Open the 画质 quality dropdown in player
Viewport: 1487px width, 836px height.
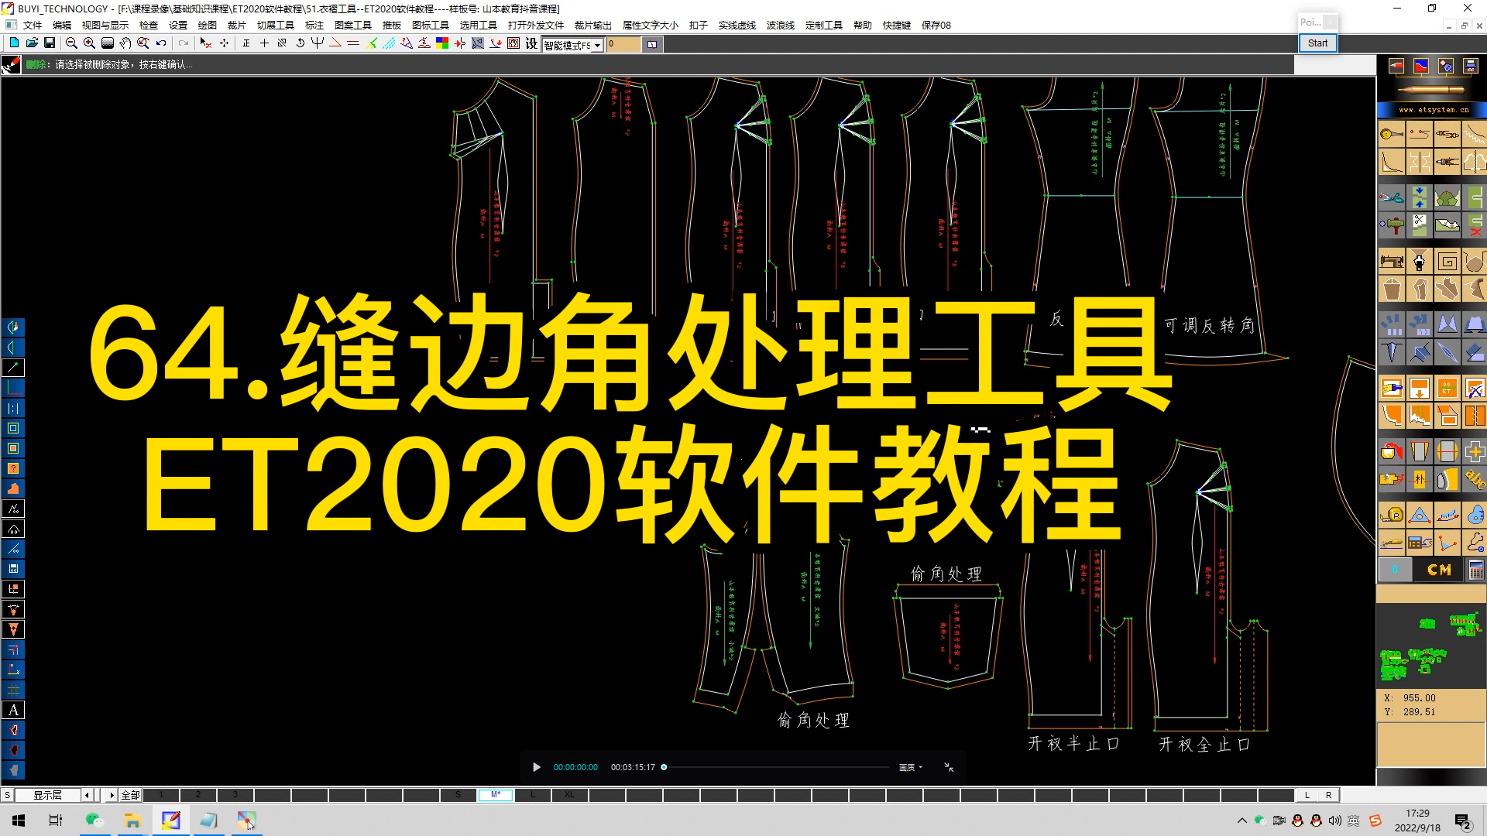pyautogui.click(x=911, y=767)
